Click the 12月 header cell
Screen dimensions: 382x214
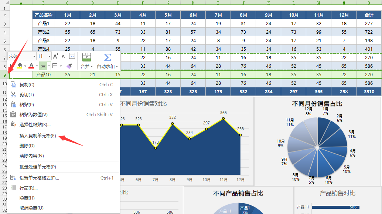pos(344,15)
